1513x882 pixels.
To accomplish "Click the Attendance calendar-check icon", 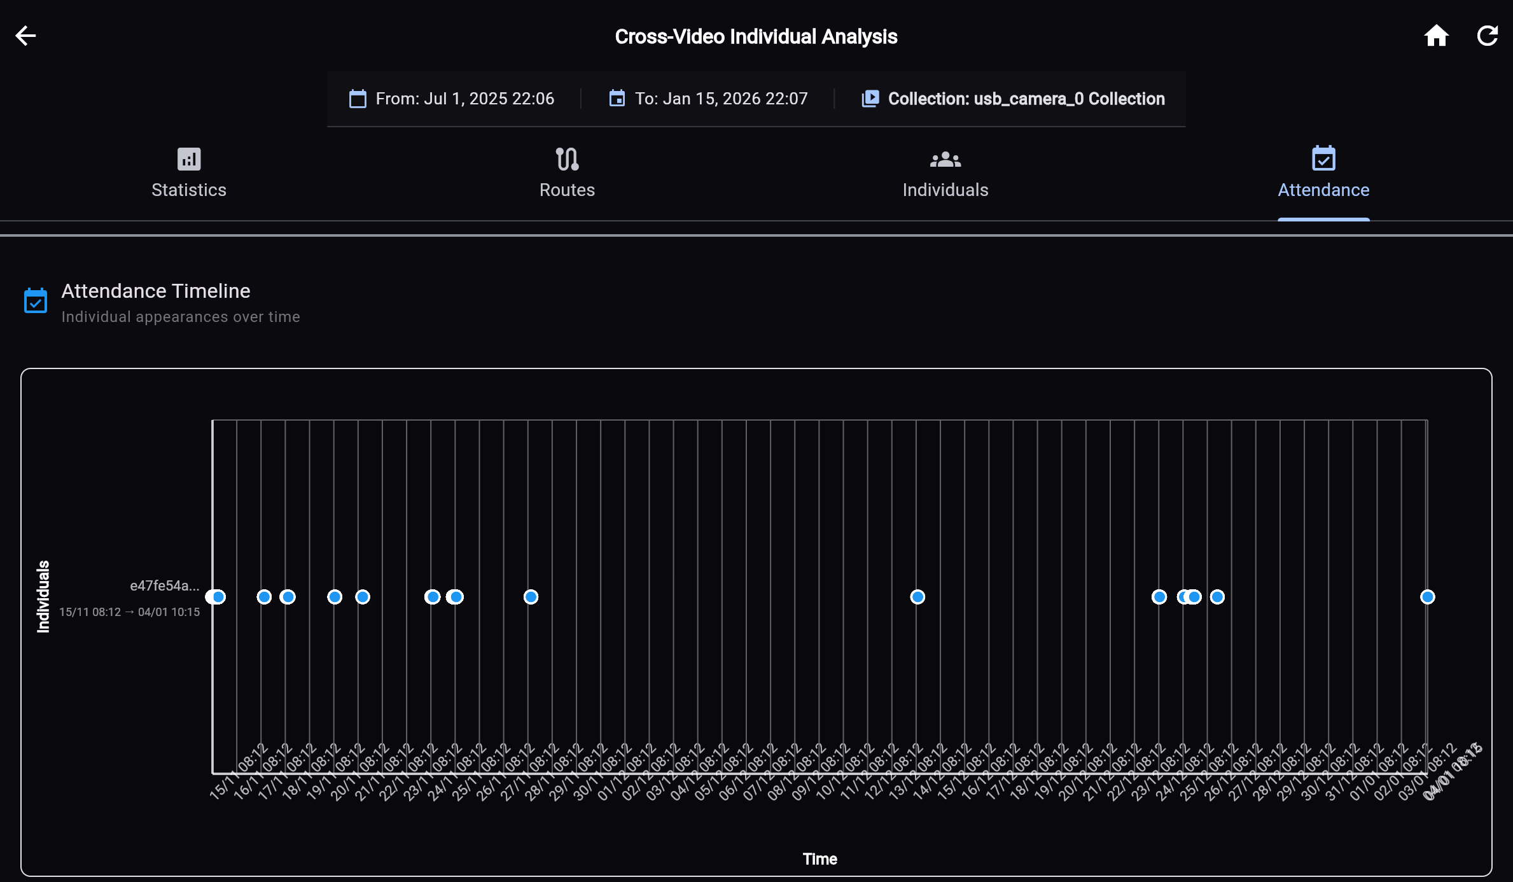I will coord(1323,160).
